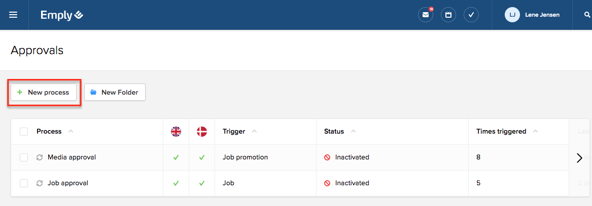The width and height of the screenshot is (592, 206).
Task: Click the UK flag column icon
Action: [176, 132]
